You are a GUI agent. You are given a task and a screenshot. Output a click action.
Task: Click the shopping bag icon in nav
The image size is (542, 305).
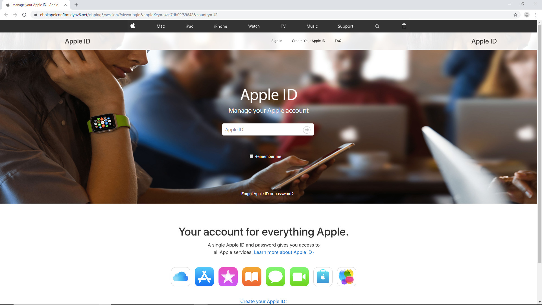(x=404, y=25)
